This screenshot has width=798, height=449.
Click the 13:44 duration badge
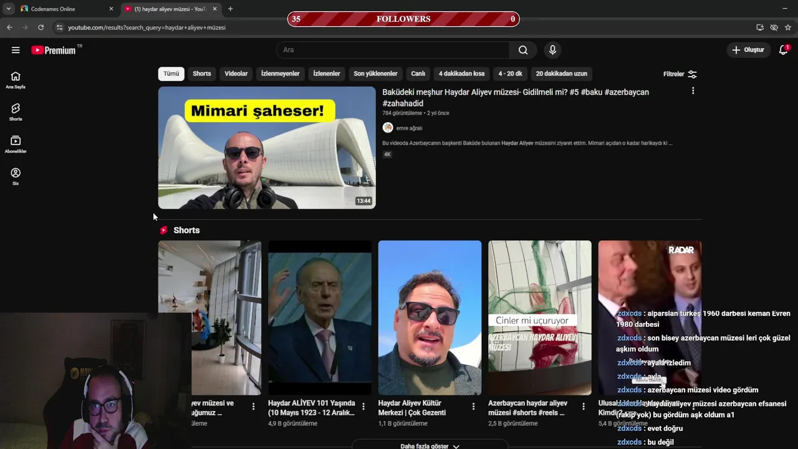[363, 201]
